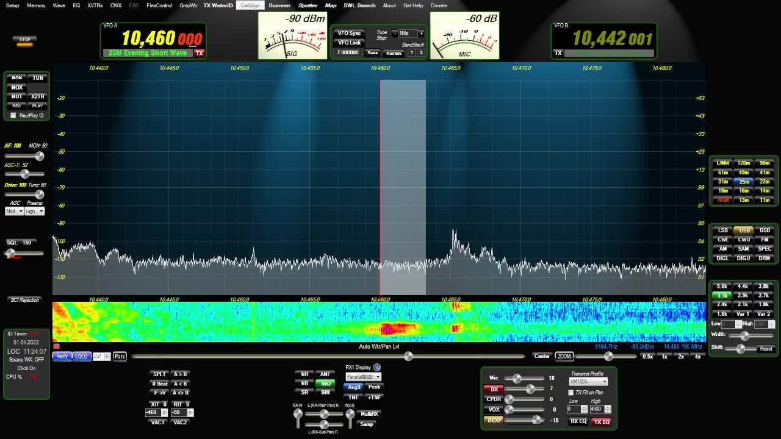The height and width of the screenshot is (439, 781).
Task: Click the PLAY playback button
Action: tap(38, 105)
